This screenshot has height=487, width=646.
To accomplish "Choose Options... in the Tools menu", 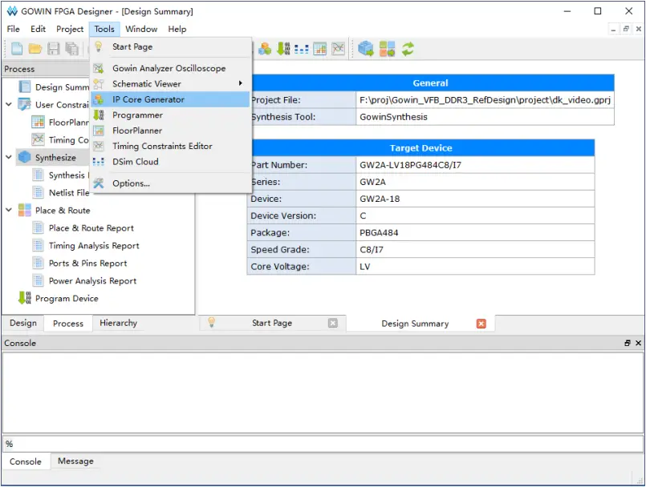I will [131, 183].
